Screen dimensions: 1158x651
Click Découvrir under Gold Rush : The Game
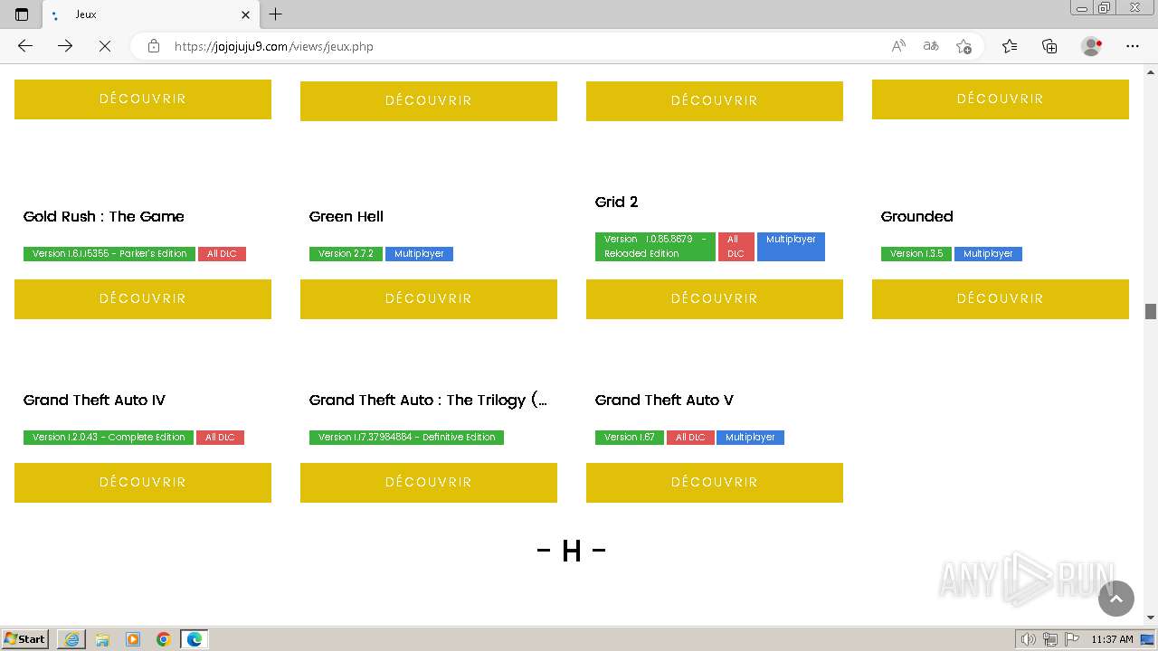[x=143, y=298]
